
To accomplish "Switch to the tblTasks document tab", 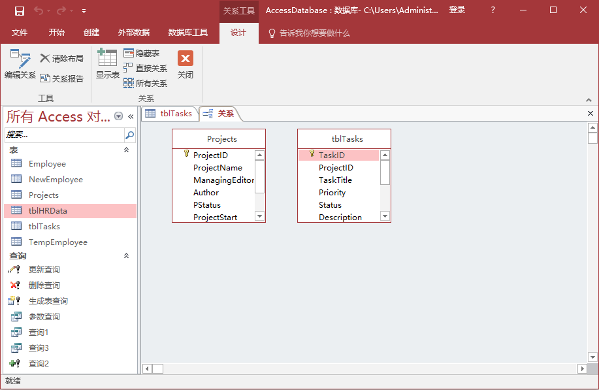I will point(169,114).
